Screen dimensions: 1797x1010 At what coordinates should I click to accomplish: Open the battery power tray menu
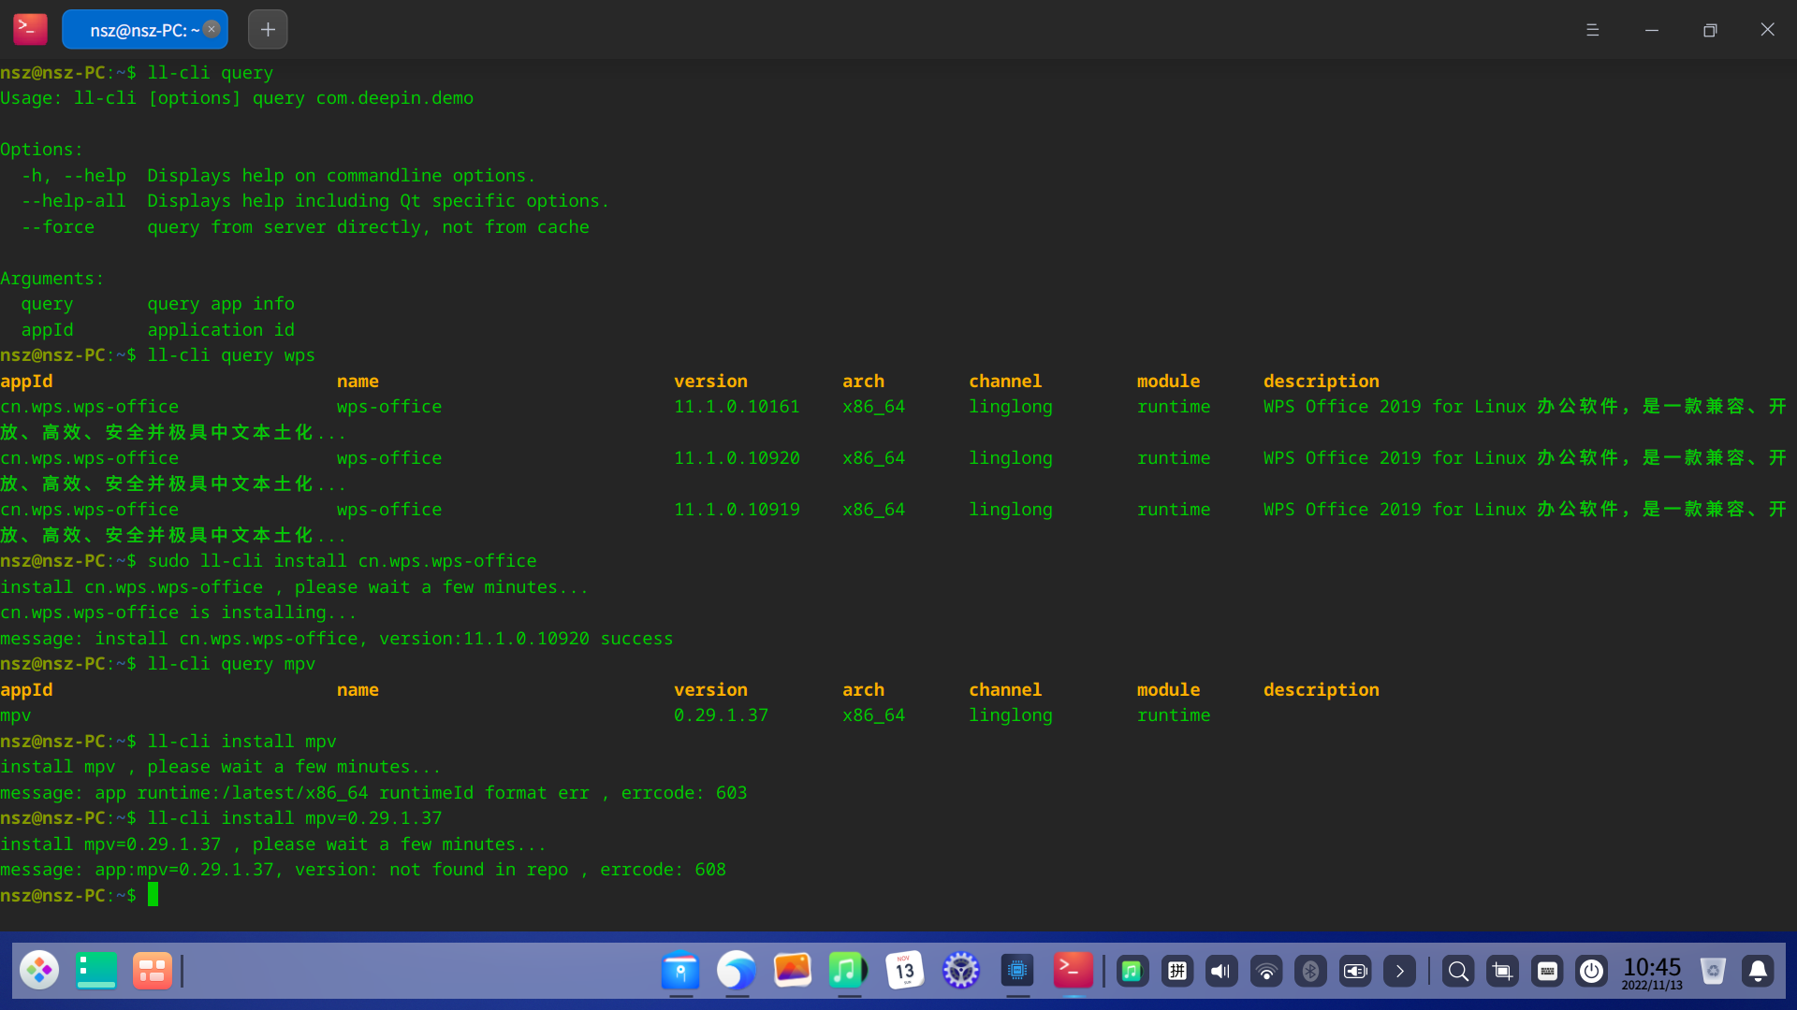(1355, 972)
